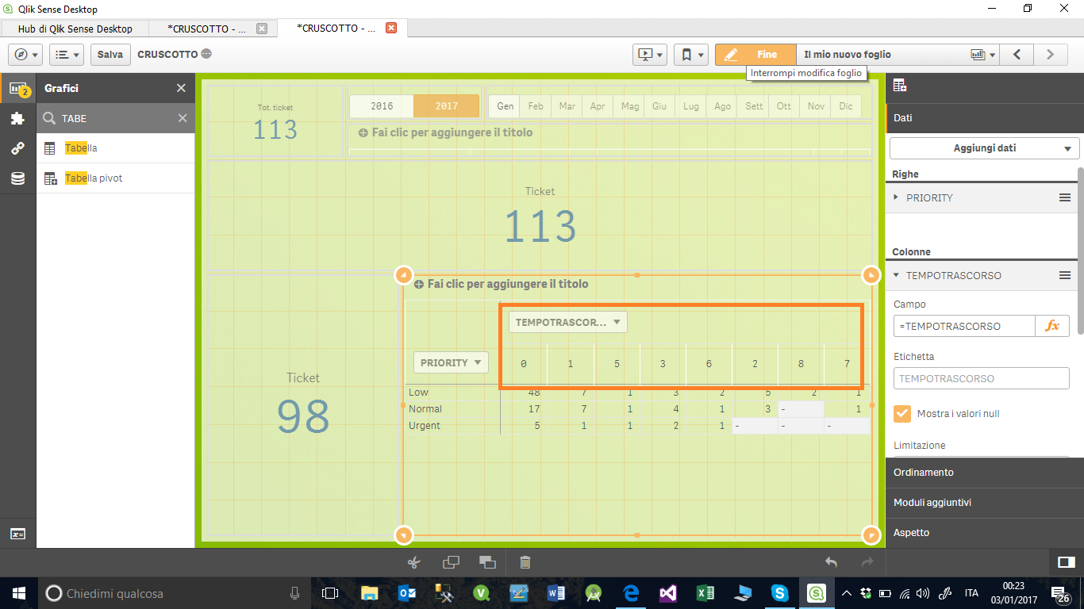
Task: Delete the selected object with trash icon
Action: click(525, 562)
